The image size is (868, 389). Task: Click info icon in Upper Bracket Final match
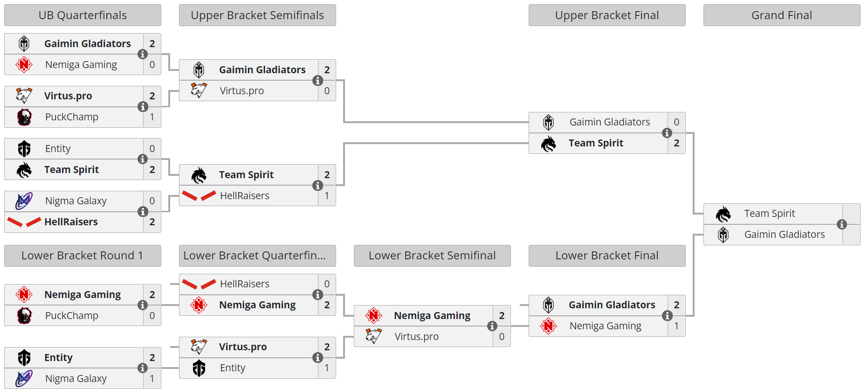coord(667,133)
